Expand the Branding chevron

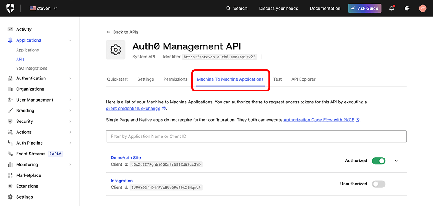pyautogui.click(x=70, y=110)
